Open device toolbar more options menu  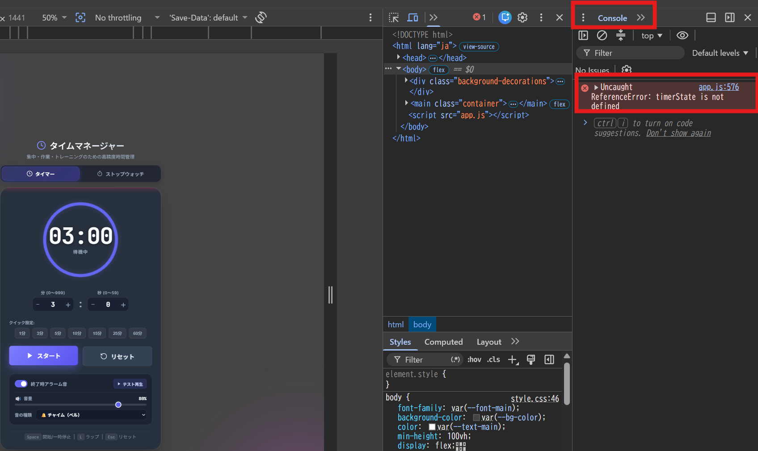pos(371,18)
